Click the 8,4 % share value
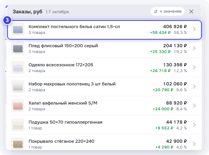The width and height of the screenshot is (209, 155). (182, 109)
